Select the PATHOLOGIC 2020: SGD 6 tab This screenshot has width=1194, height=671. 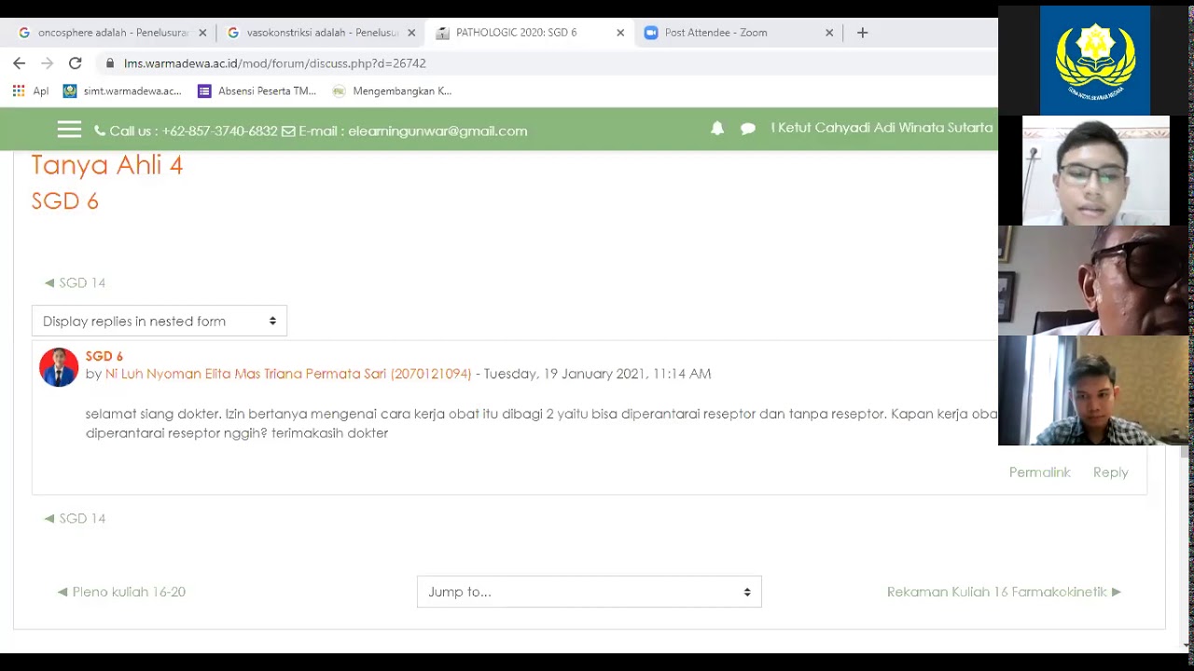click(x=530, y=33)
